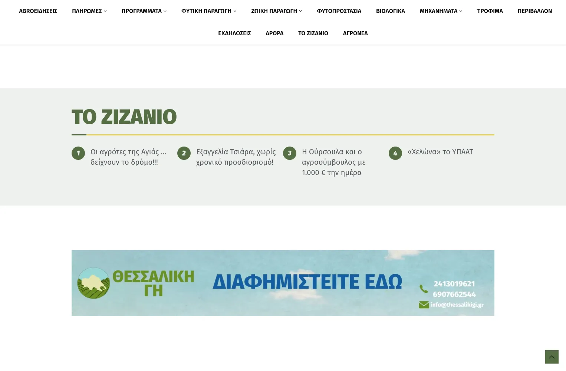The height and width of the screenshot is (371, 566).
Task: Open article "«Χελώνα» το ΥΠΑΑΤ"
Action: [440, 152]
